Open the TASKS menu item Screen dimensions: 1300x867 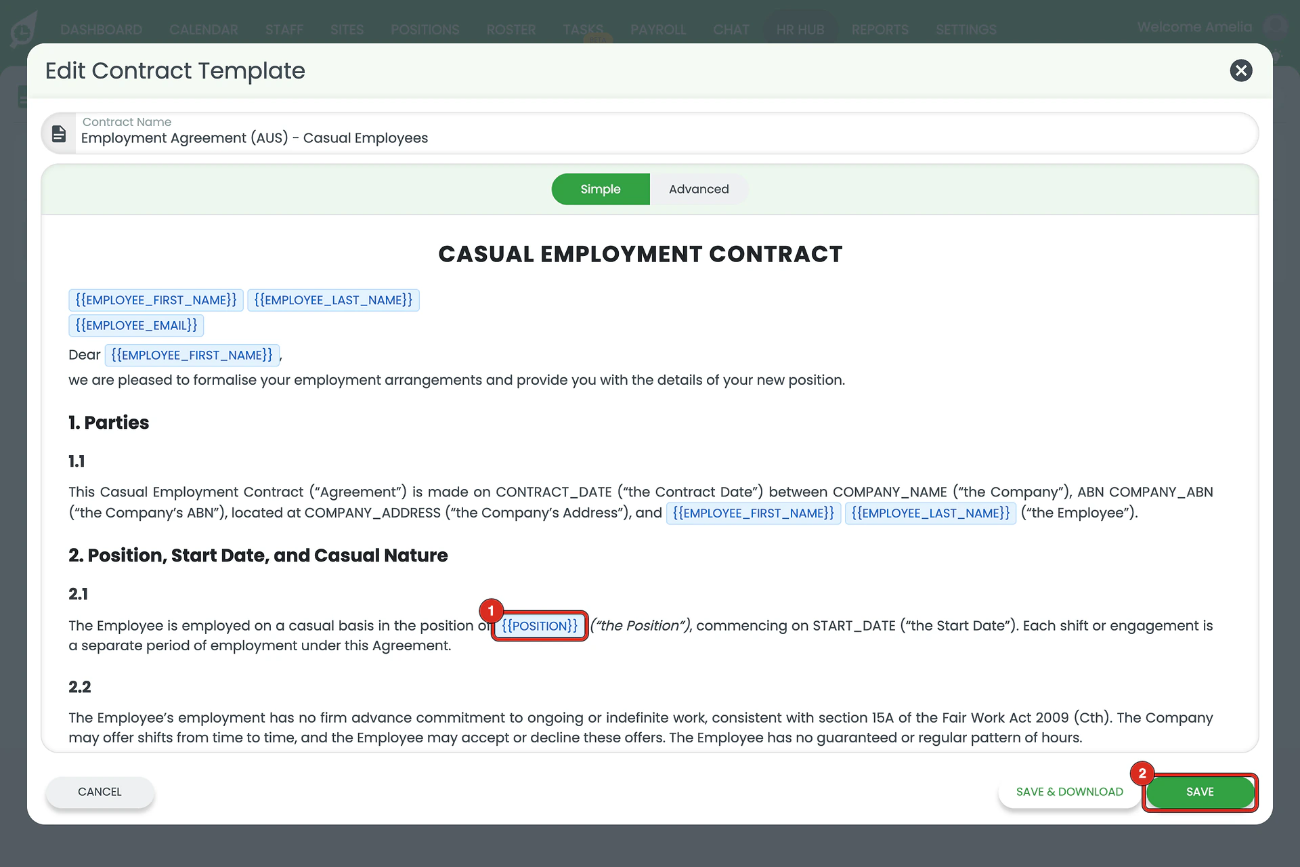(x=583, y=30)
